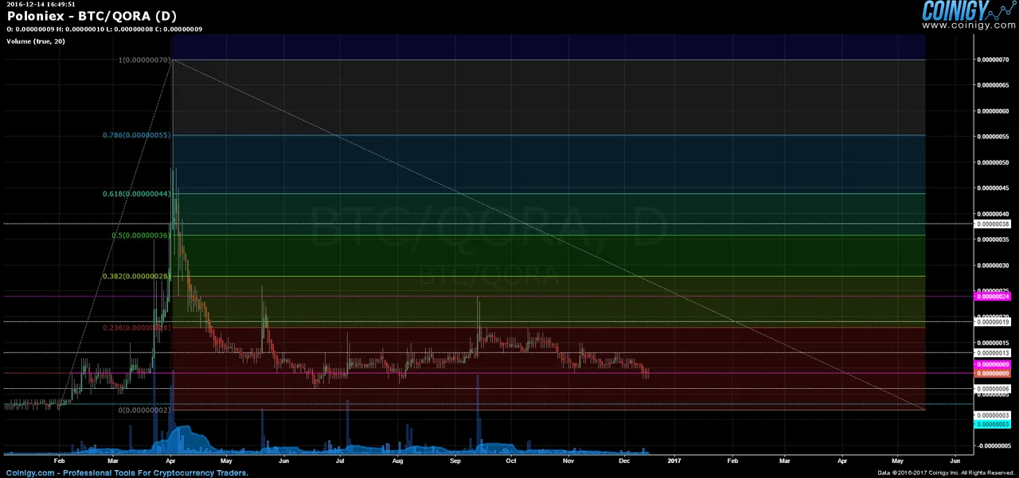1019x478 pixels.
Task: Click the Nov label on the time axis
Action: coord(568,461)
